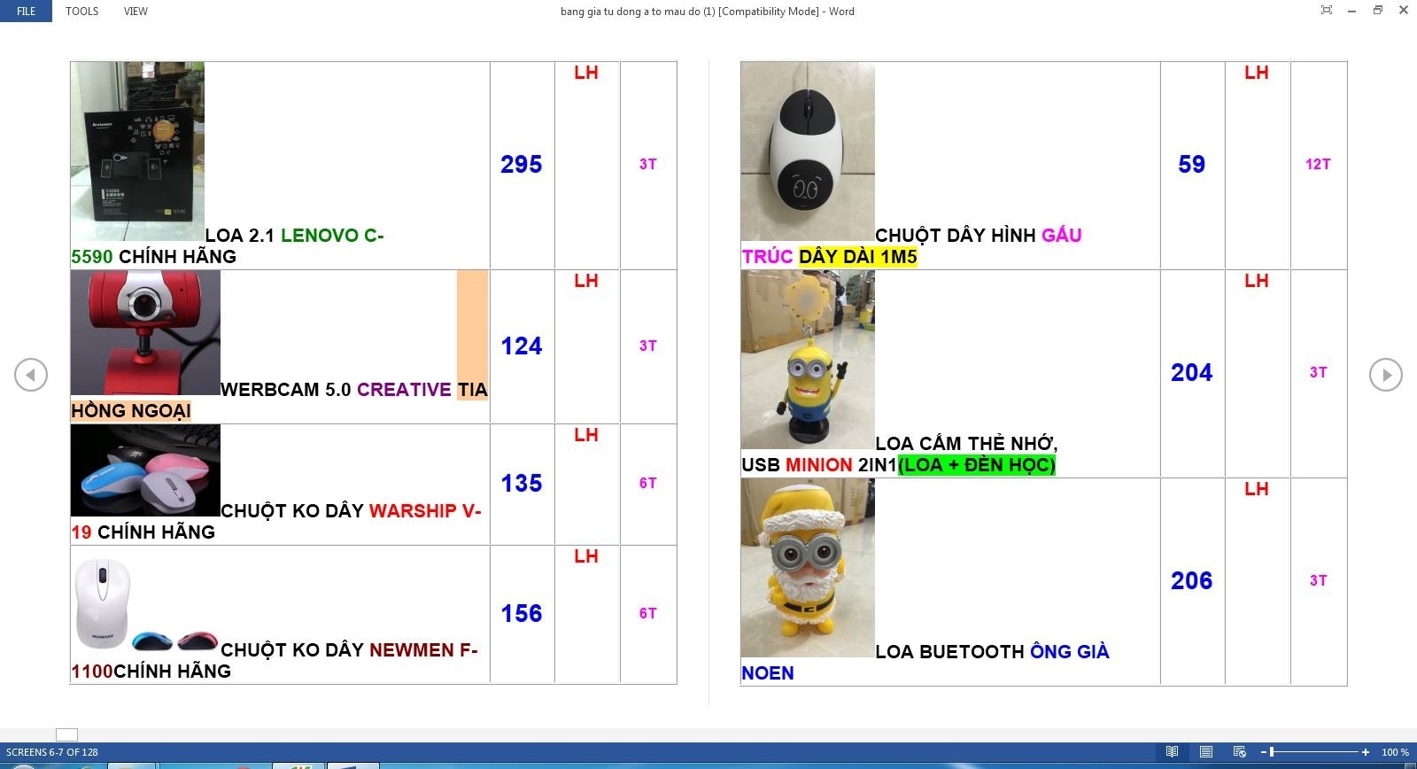Click the Lenovo speaker box image
The height and width of the screenshot is (769, 1417).
tap(137, 151)
